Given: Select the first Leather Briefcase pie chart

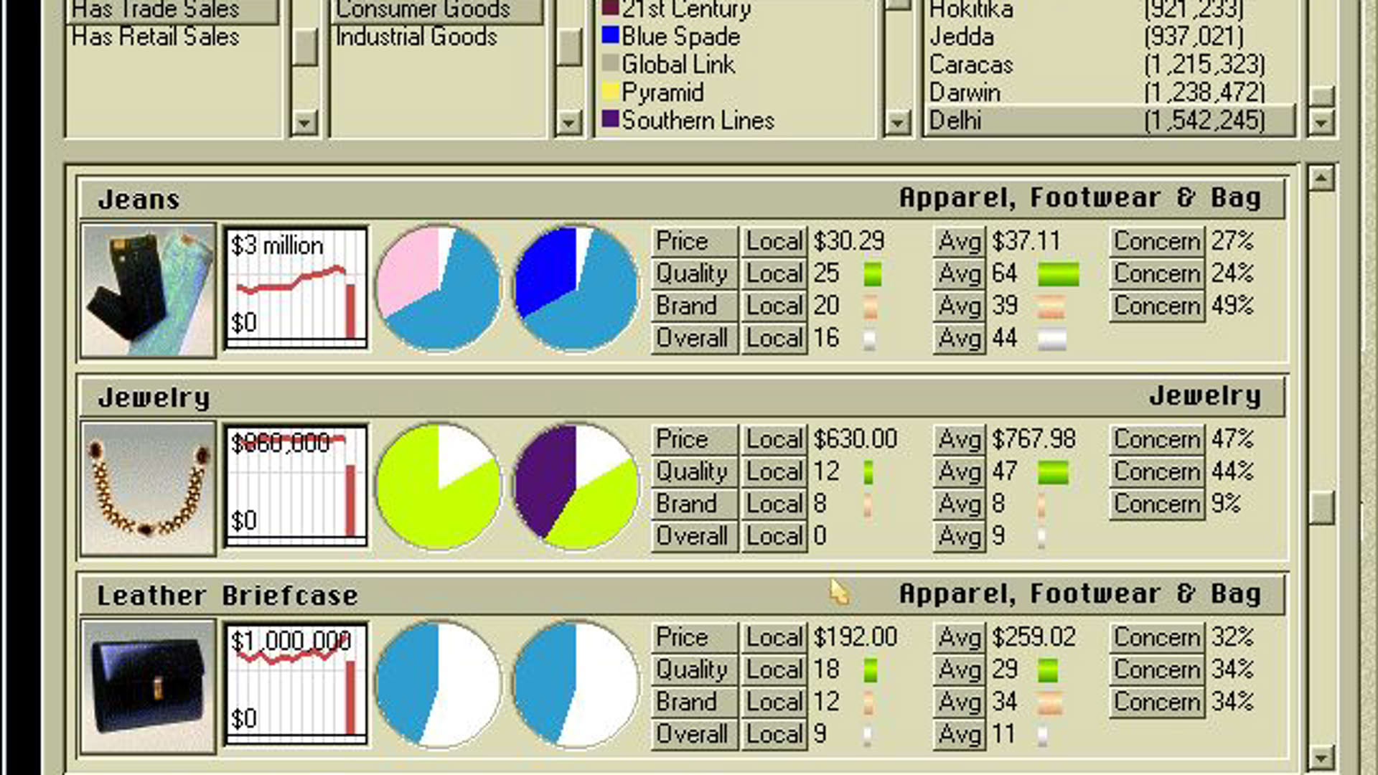Looking at the screenshot, I should [x=439, y=685].
